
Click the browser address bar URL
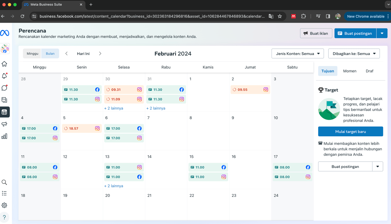pyautogui.click(x=152, y=16)
